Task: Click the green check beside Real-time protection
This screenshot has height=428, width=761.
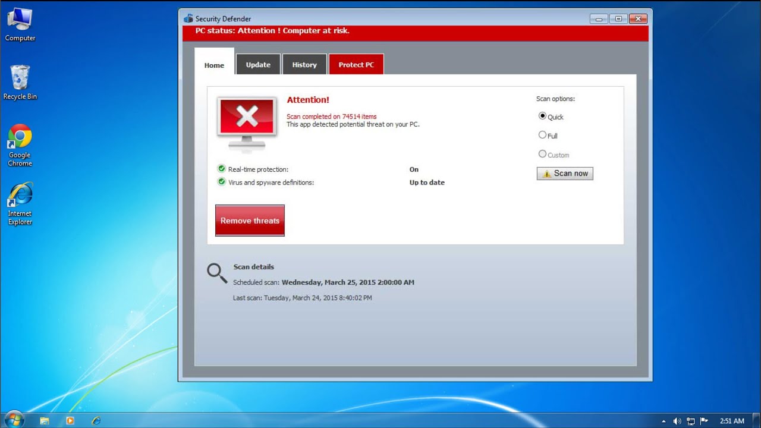Action: click(222, 169)
